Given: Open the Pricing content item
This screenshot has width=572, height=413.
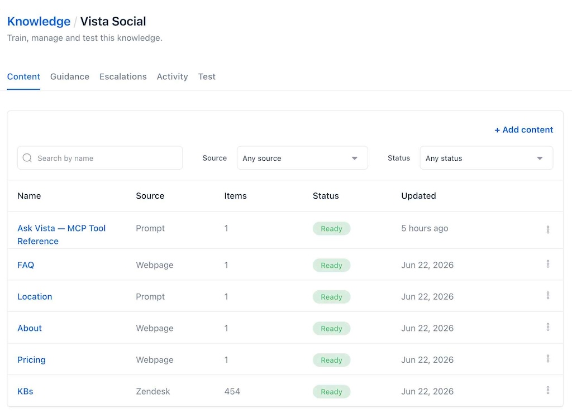Looking at the screenshot, I should 31,360.
